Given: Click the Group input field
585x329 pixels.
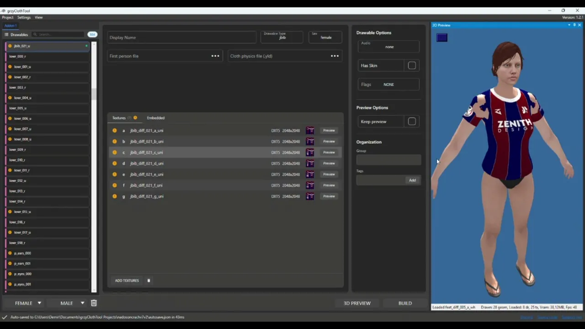Looking at the screenshot, I should 388,160.
